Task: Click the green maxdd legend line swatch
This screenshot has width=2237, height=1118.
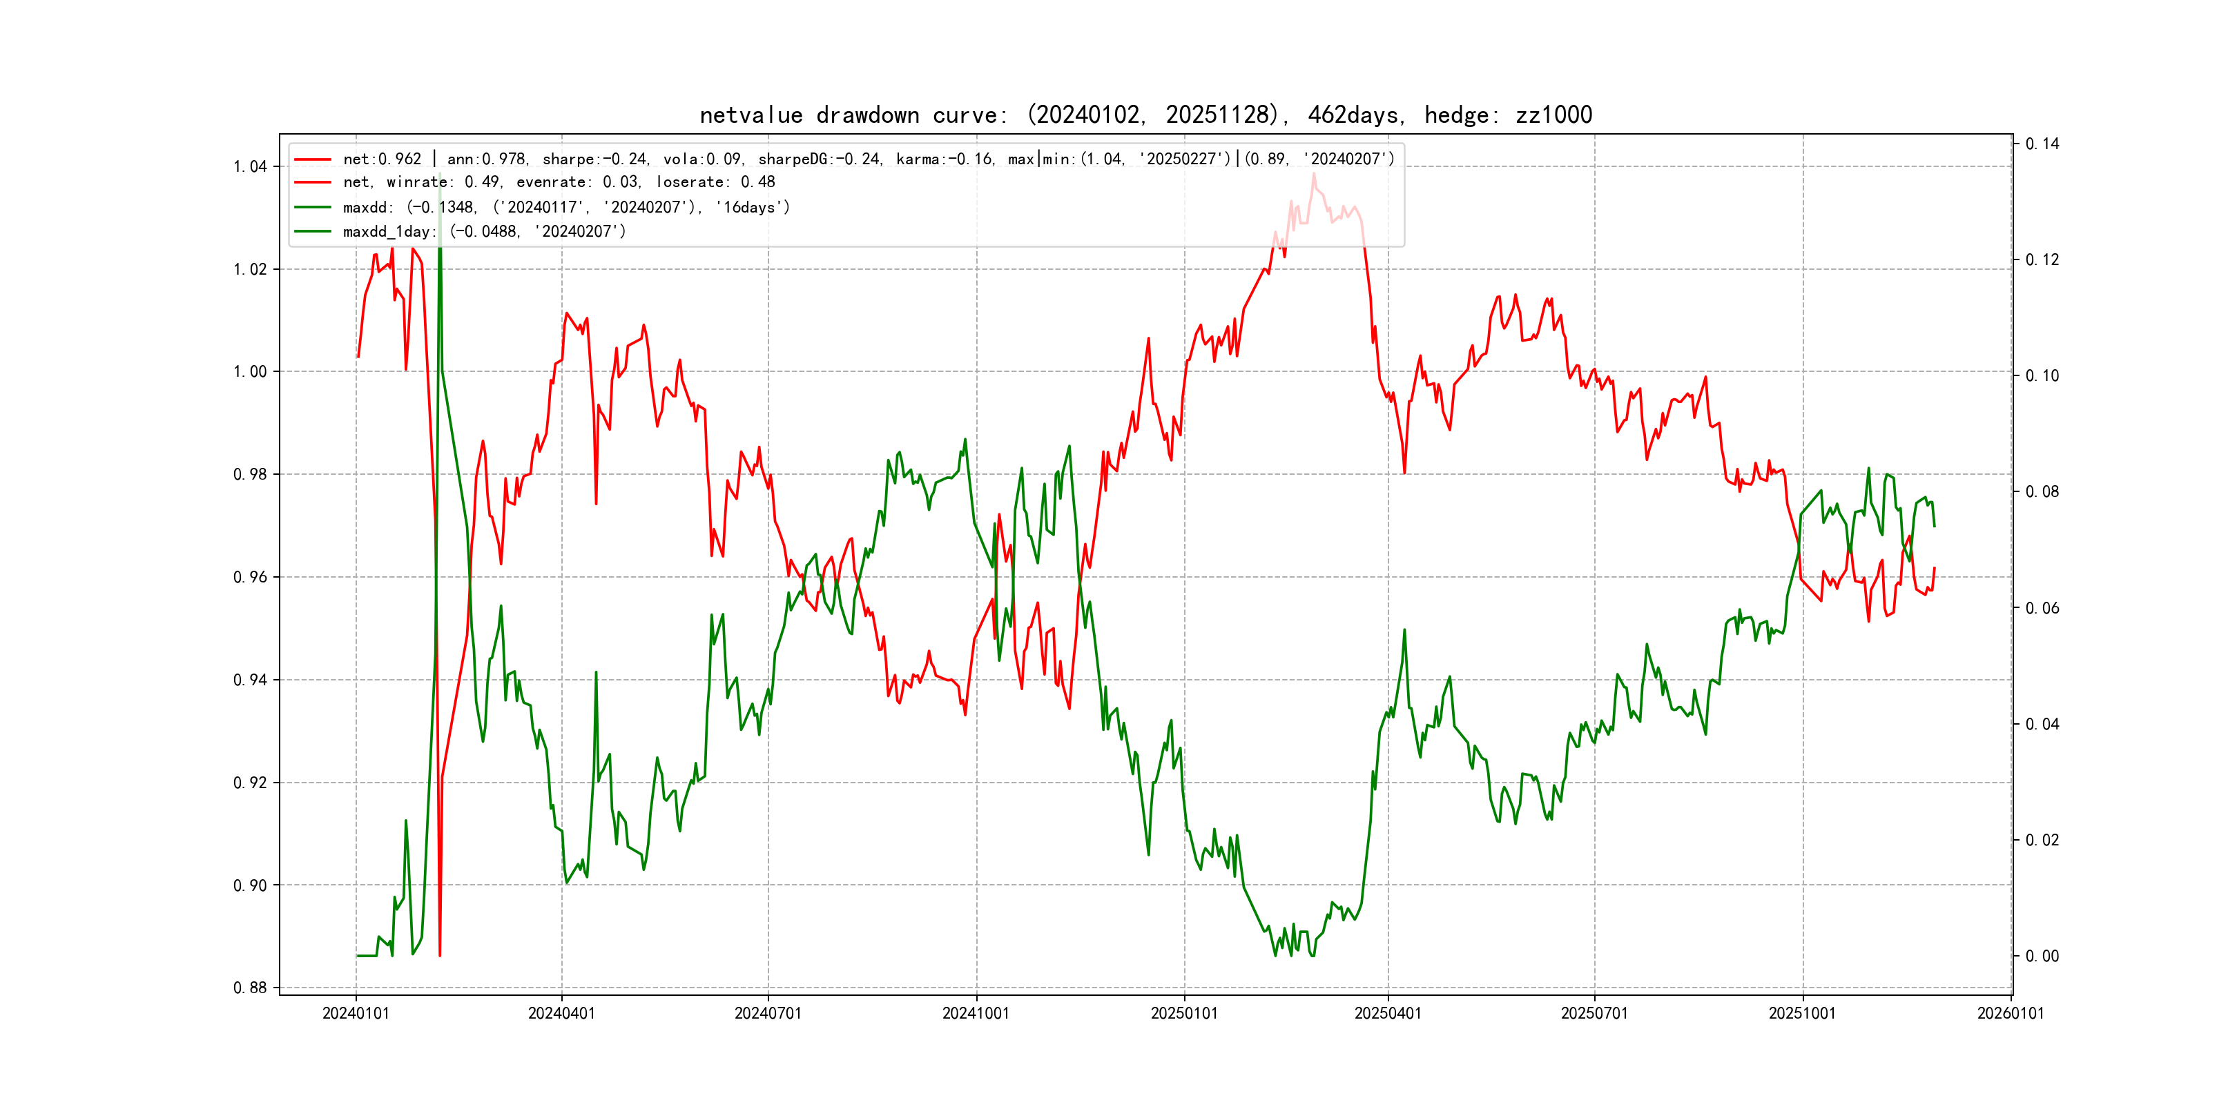Action: click(x=313, y=208)
